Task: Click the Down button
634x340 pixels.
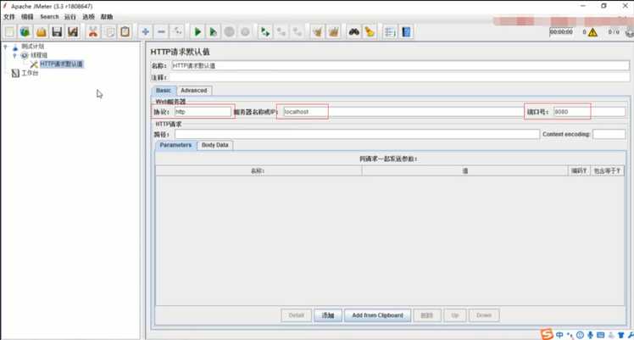Action: click(484, 315)
